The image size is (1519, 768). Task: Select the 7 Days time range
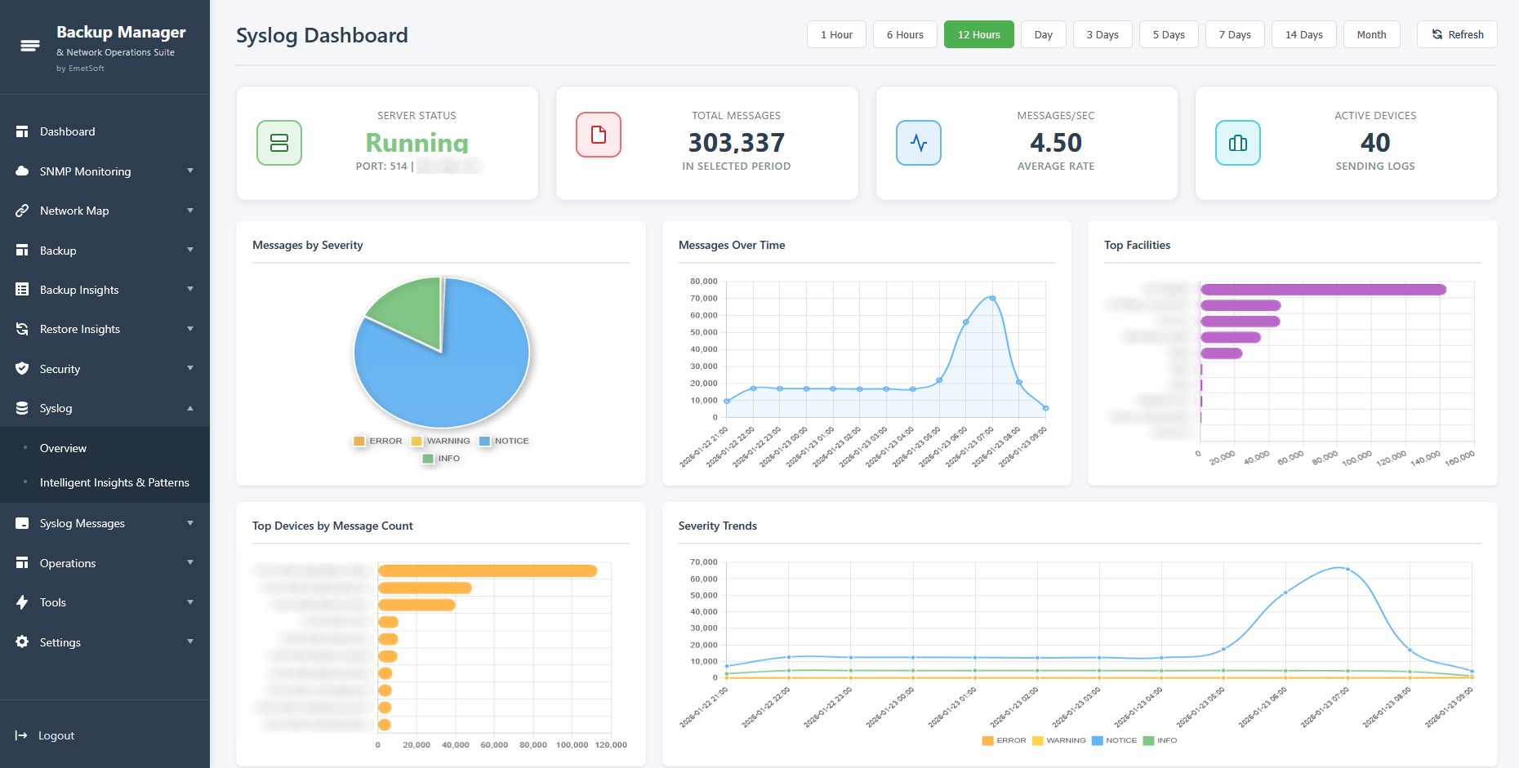coord(1235,34)
